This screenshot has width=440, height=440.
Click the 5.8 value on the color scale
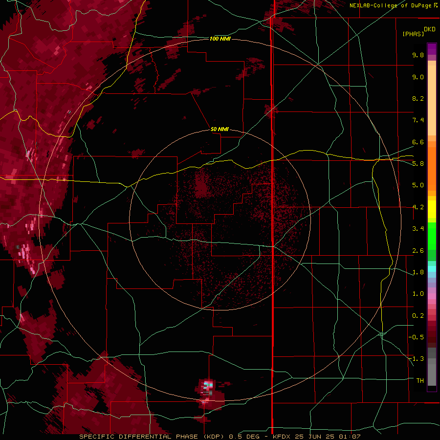[418, 164]
